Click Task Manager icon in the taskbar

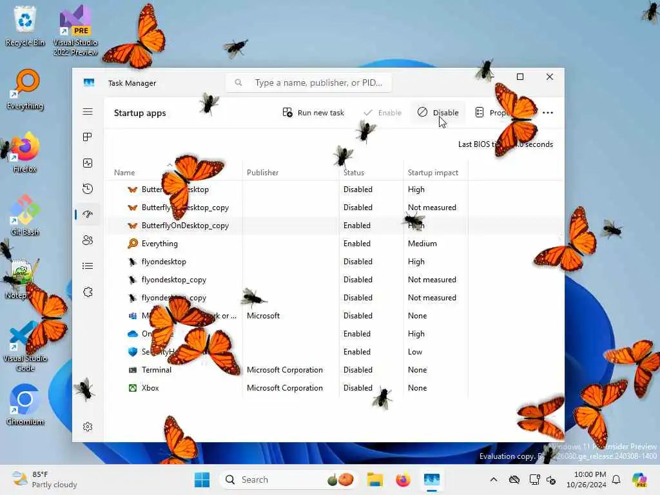[x=432, y=480]
